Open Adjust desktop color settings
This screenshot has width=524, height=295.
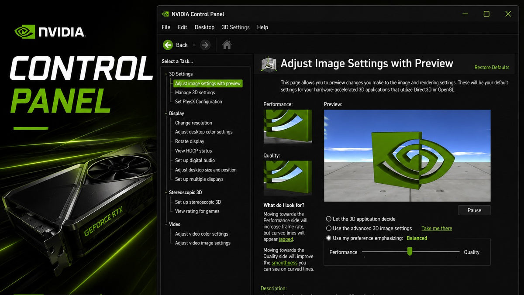click(203, 132)
